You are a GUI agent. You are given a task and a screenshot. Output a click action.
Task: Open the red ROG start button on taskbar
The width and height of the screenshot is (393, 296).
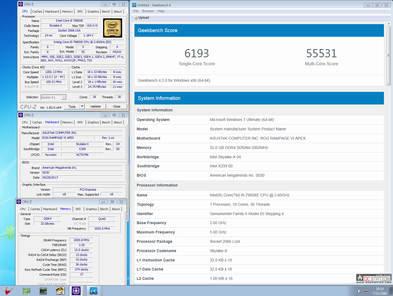point(9,291)
